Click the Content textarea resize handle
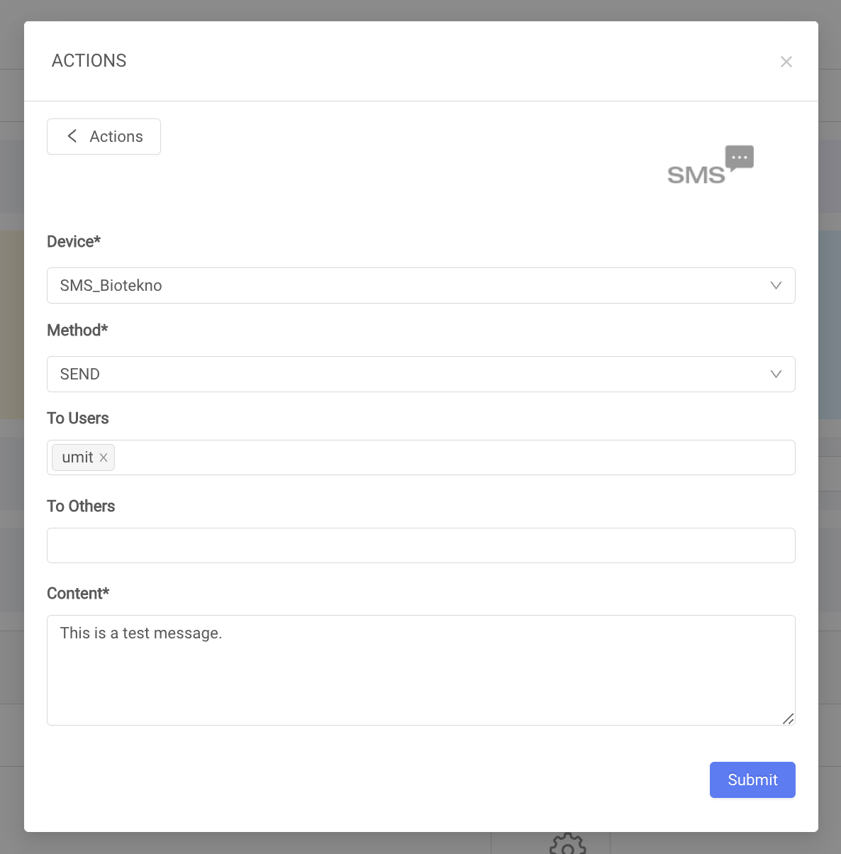This screenshot has width=841, height=854. coord(788,719)
